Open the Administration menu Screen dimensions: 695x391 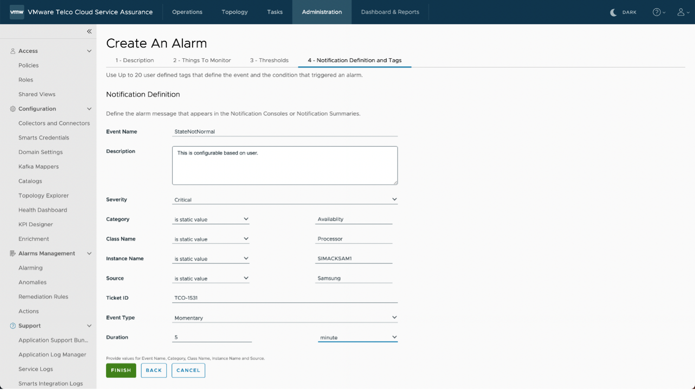tap(322, 12)
